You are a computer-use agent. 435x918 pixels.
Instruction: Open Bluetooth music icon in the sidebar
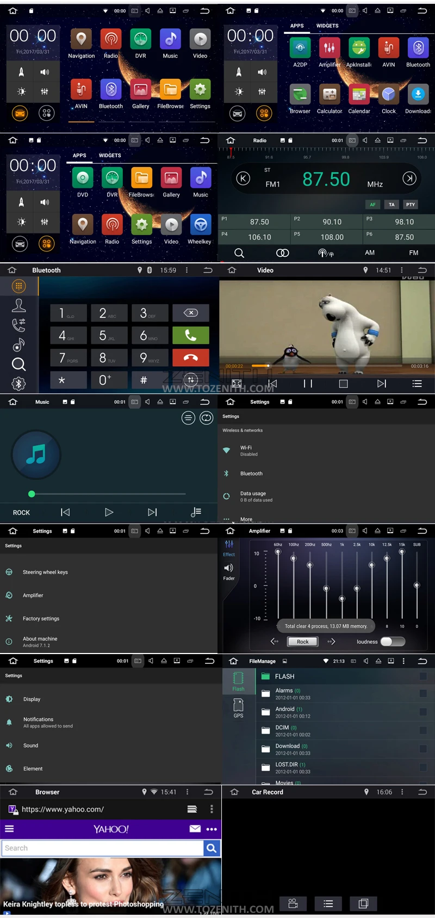(18, 344)
